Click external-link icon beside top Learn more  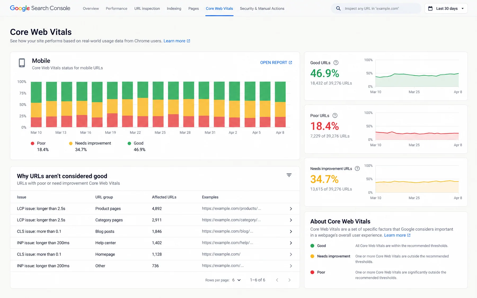coord(188,41)
